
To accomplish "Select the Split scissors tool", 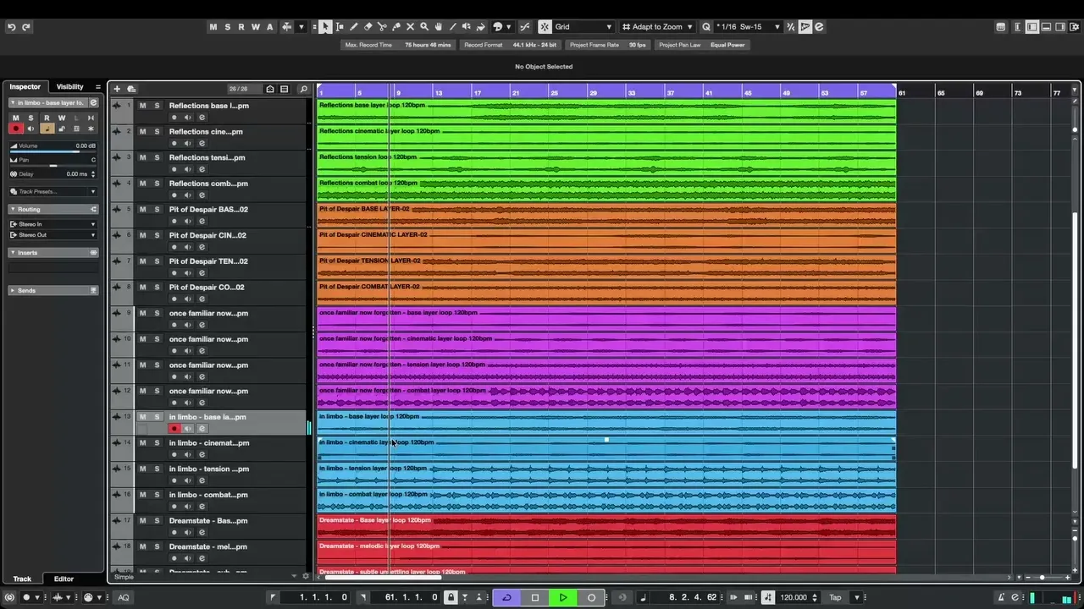I will pos(382,27).
